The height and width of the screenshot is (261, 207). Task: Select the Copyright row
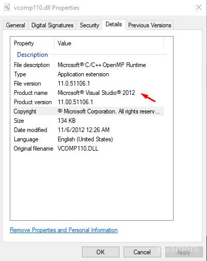[89, 111]
